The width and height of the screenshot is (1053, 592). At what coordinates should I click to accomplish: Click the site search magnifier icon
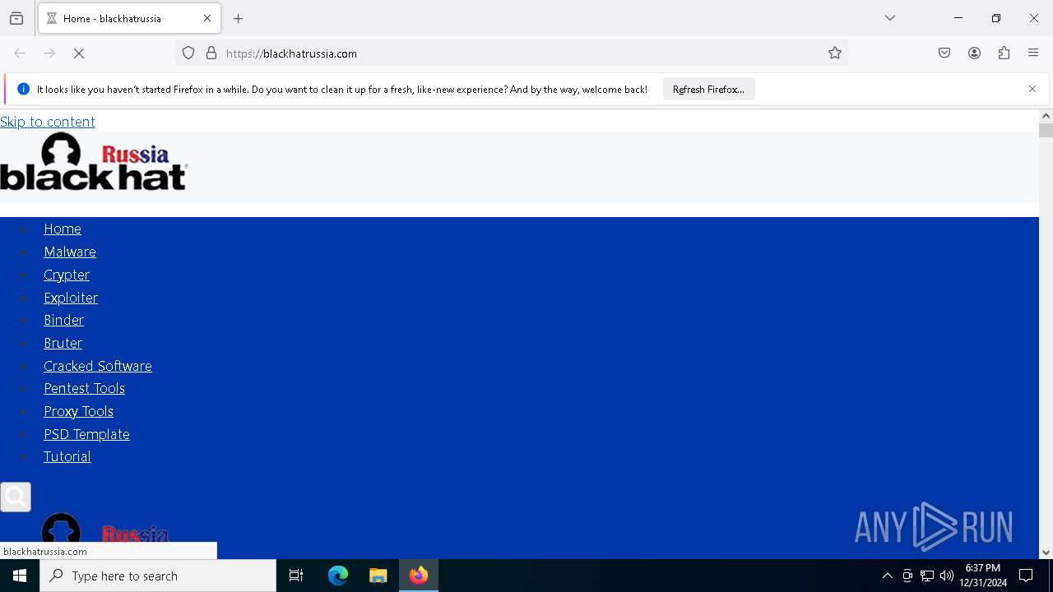tap(16, 497)
